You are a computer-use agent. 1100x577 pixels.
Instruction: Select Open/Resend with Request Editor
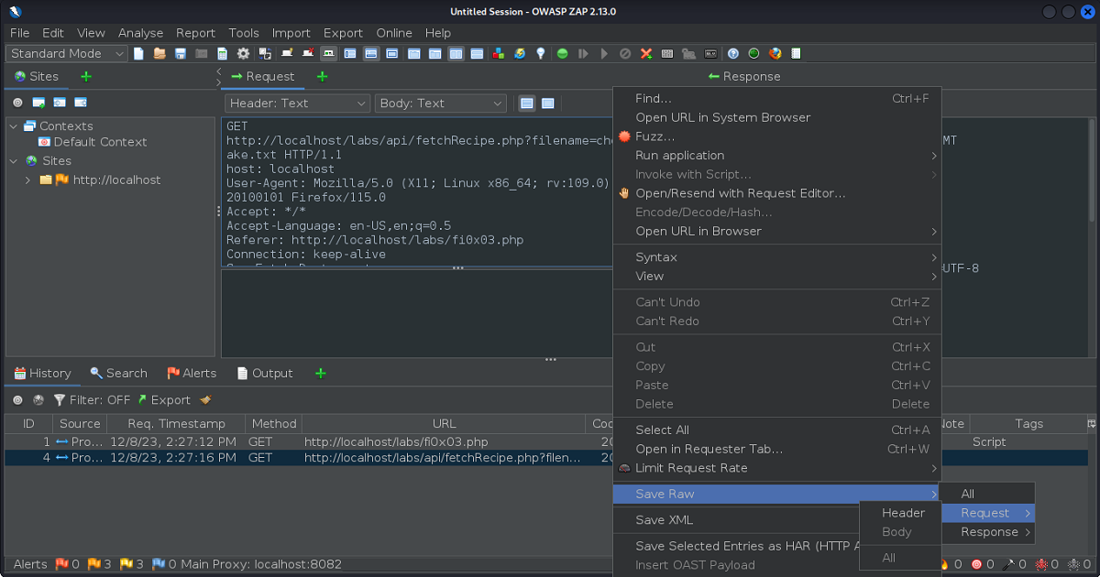pos(777,193)
